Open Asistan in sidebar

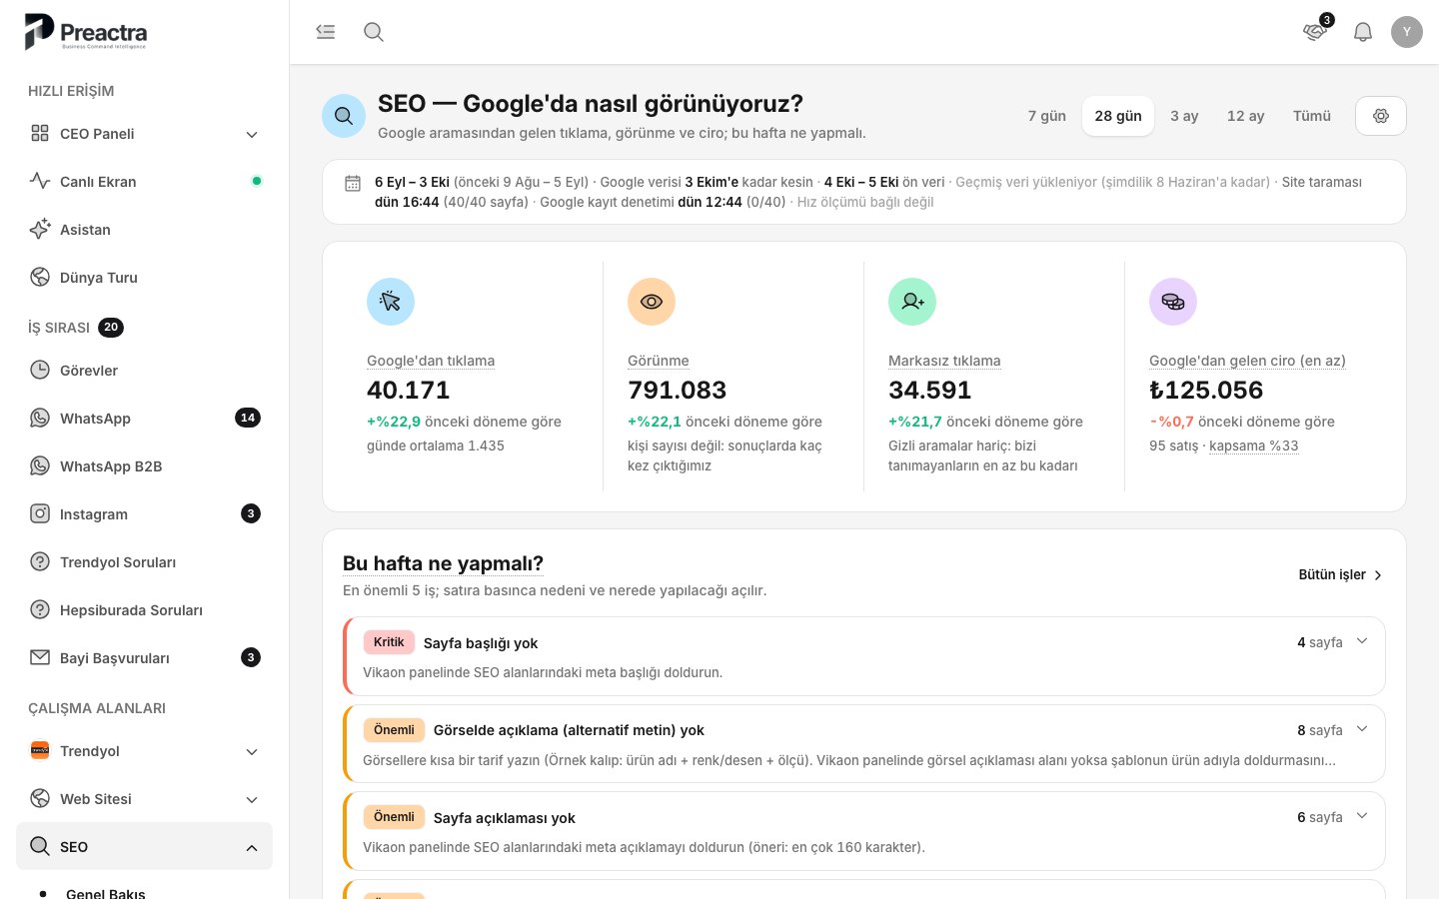click(x=144, y=230)
